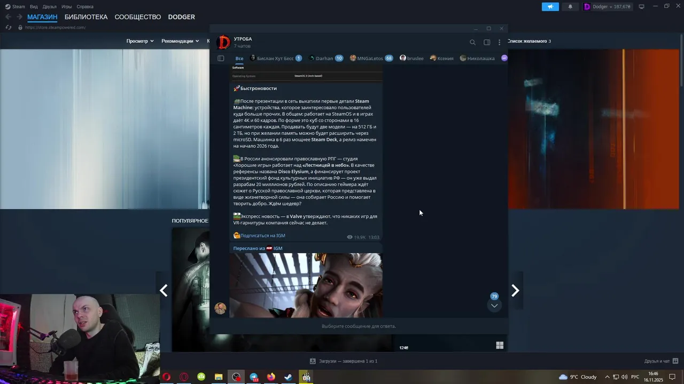Open the DODGER profile tab
The height and width of the screenshot is (384, 684).
tap(182, 17)
